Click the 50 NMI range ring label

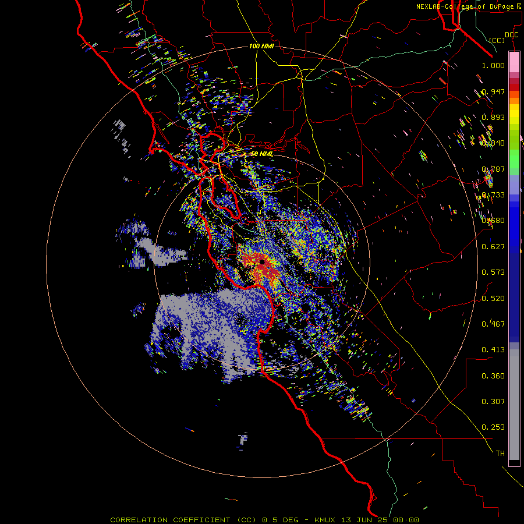pyautogui.click(x=262, y=154)
